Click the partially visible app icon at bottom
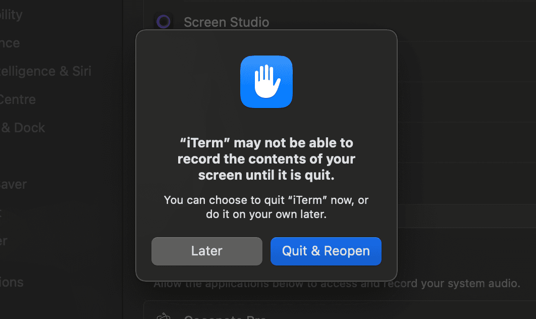The image size is (536, 319). pos(164,316)
